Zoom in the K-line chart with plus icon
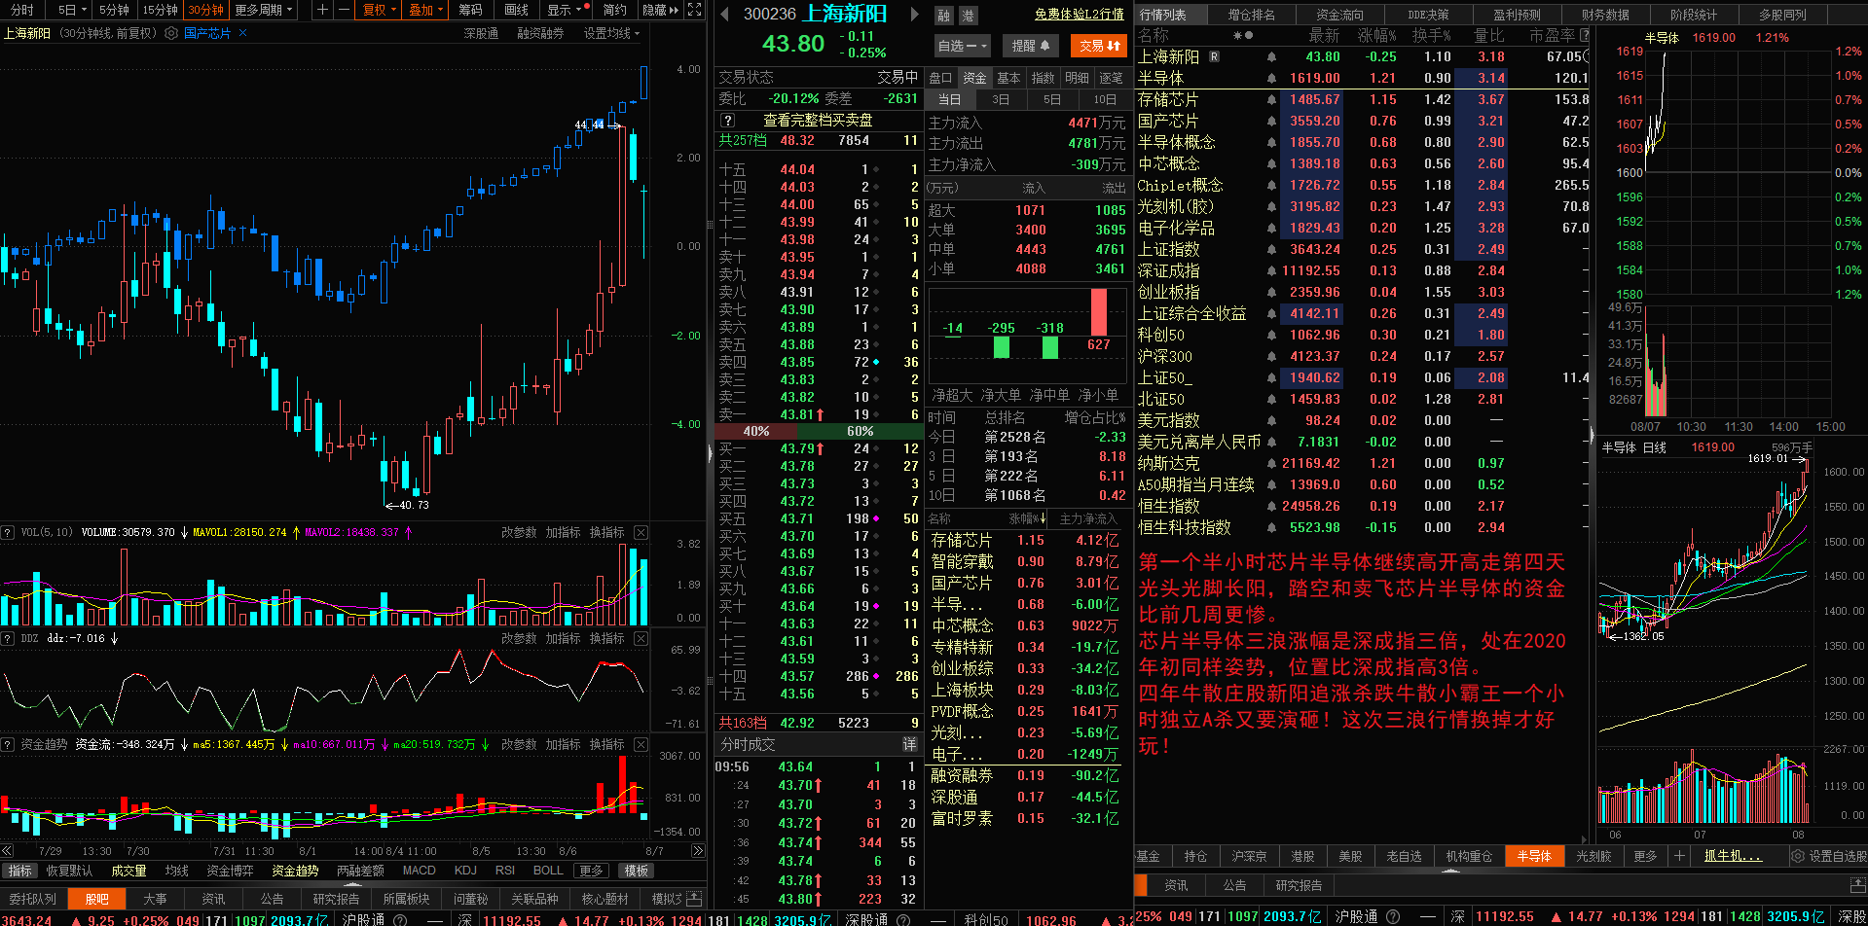Screen dimensions: 1868x926 322,10
